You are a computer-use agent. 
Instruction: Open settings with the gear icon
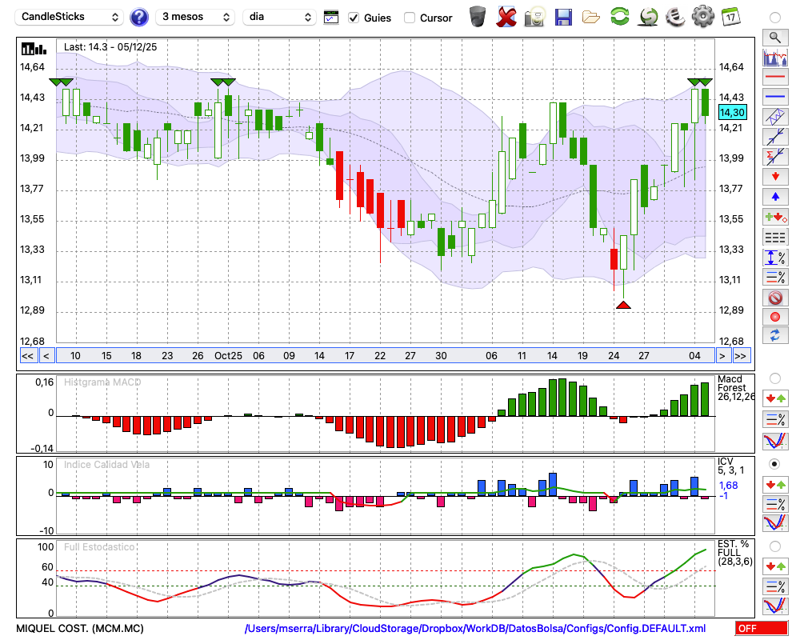click(x=703, y=17)
